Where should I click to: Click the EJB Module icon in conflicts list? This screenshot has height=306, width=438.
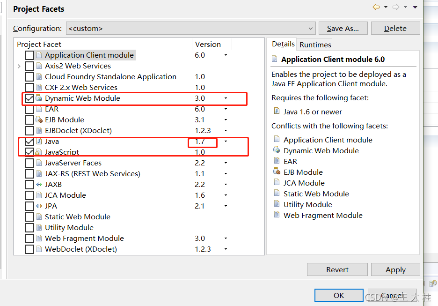pos(277,171)
